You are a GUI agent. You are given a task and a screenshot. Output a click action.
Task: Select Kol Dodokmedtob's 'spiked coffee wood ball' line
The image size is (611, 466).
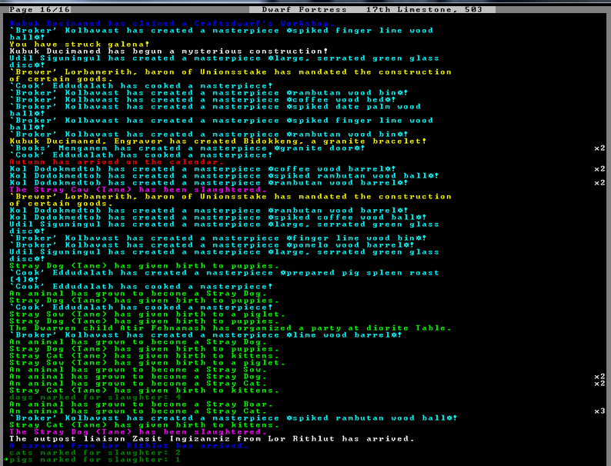point(218,217)
